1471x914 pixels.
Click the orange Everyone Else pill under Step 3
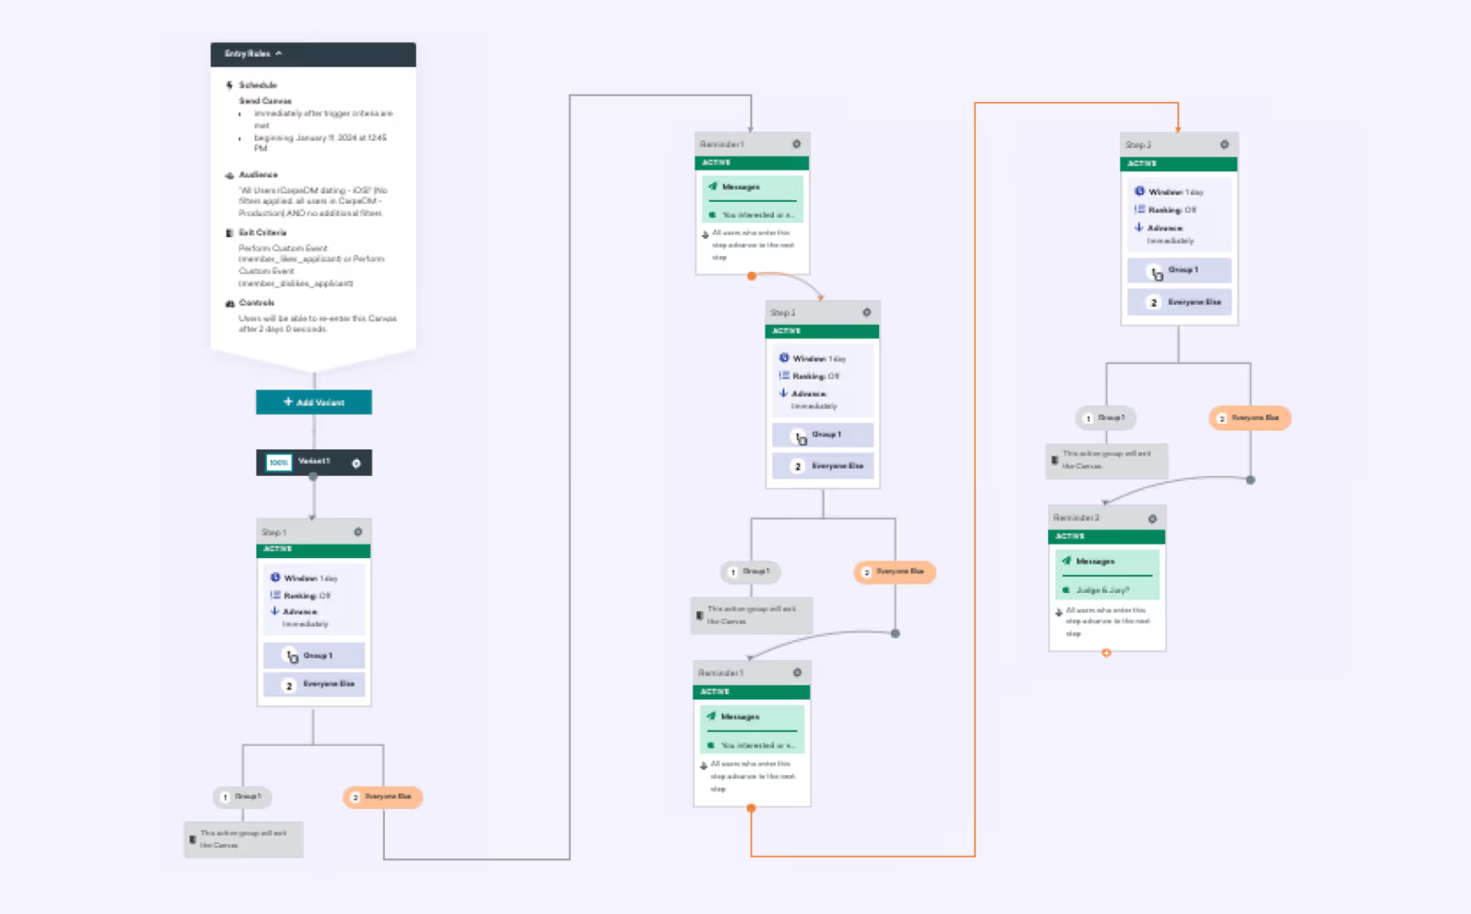(x=1250, y=418)
